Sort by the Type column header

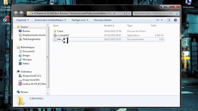tap(130, 26)
